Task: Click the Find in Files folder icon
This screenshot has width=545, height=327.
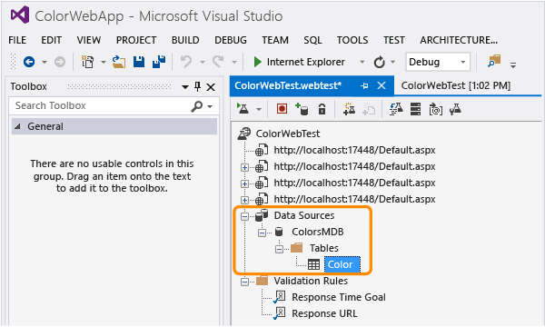Action: [494, 61]
